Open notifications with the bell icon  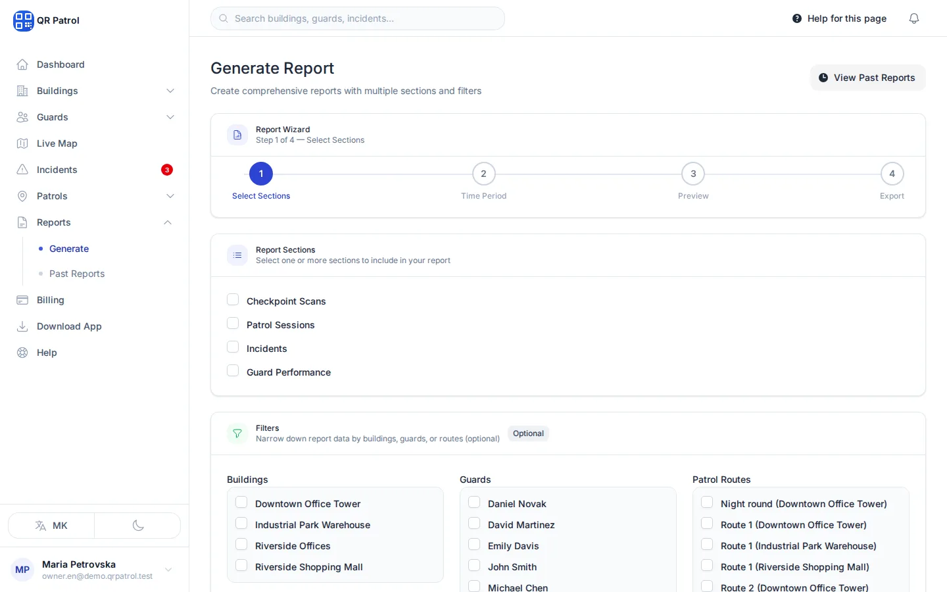tap(914, 18)
